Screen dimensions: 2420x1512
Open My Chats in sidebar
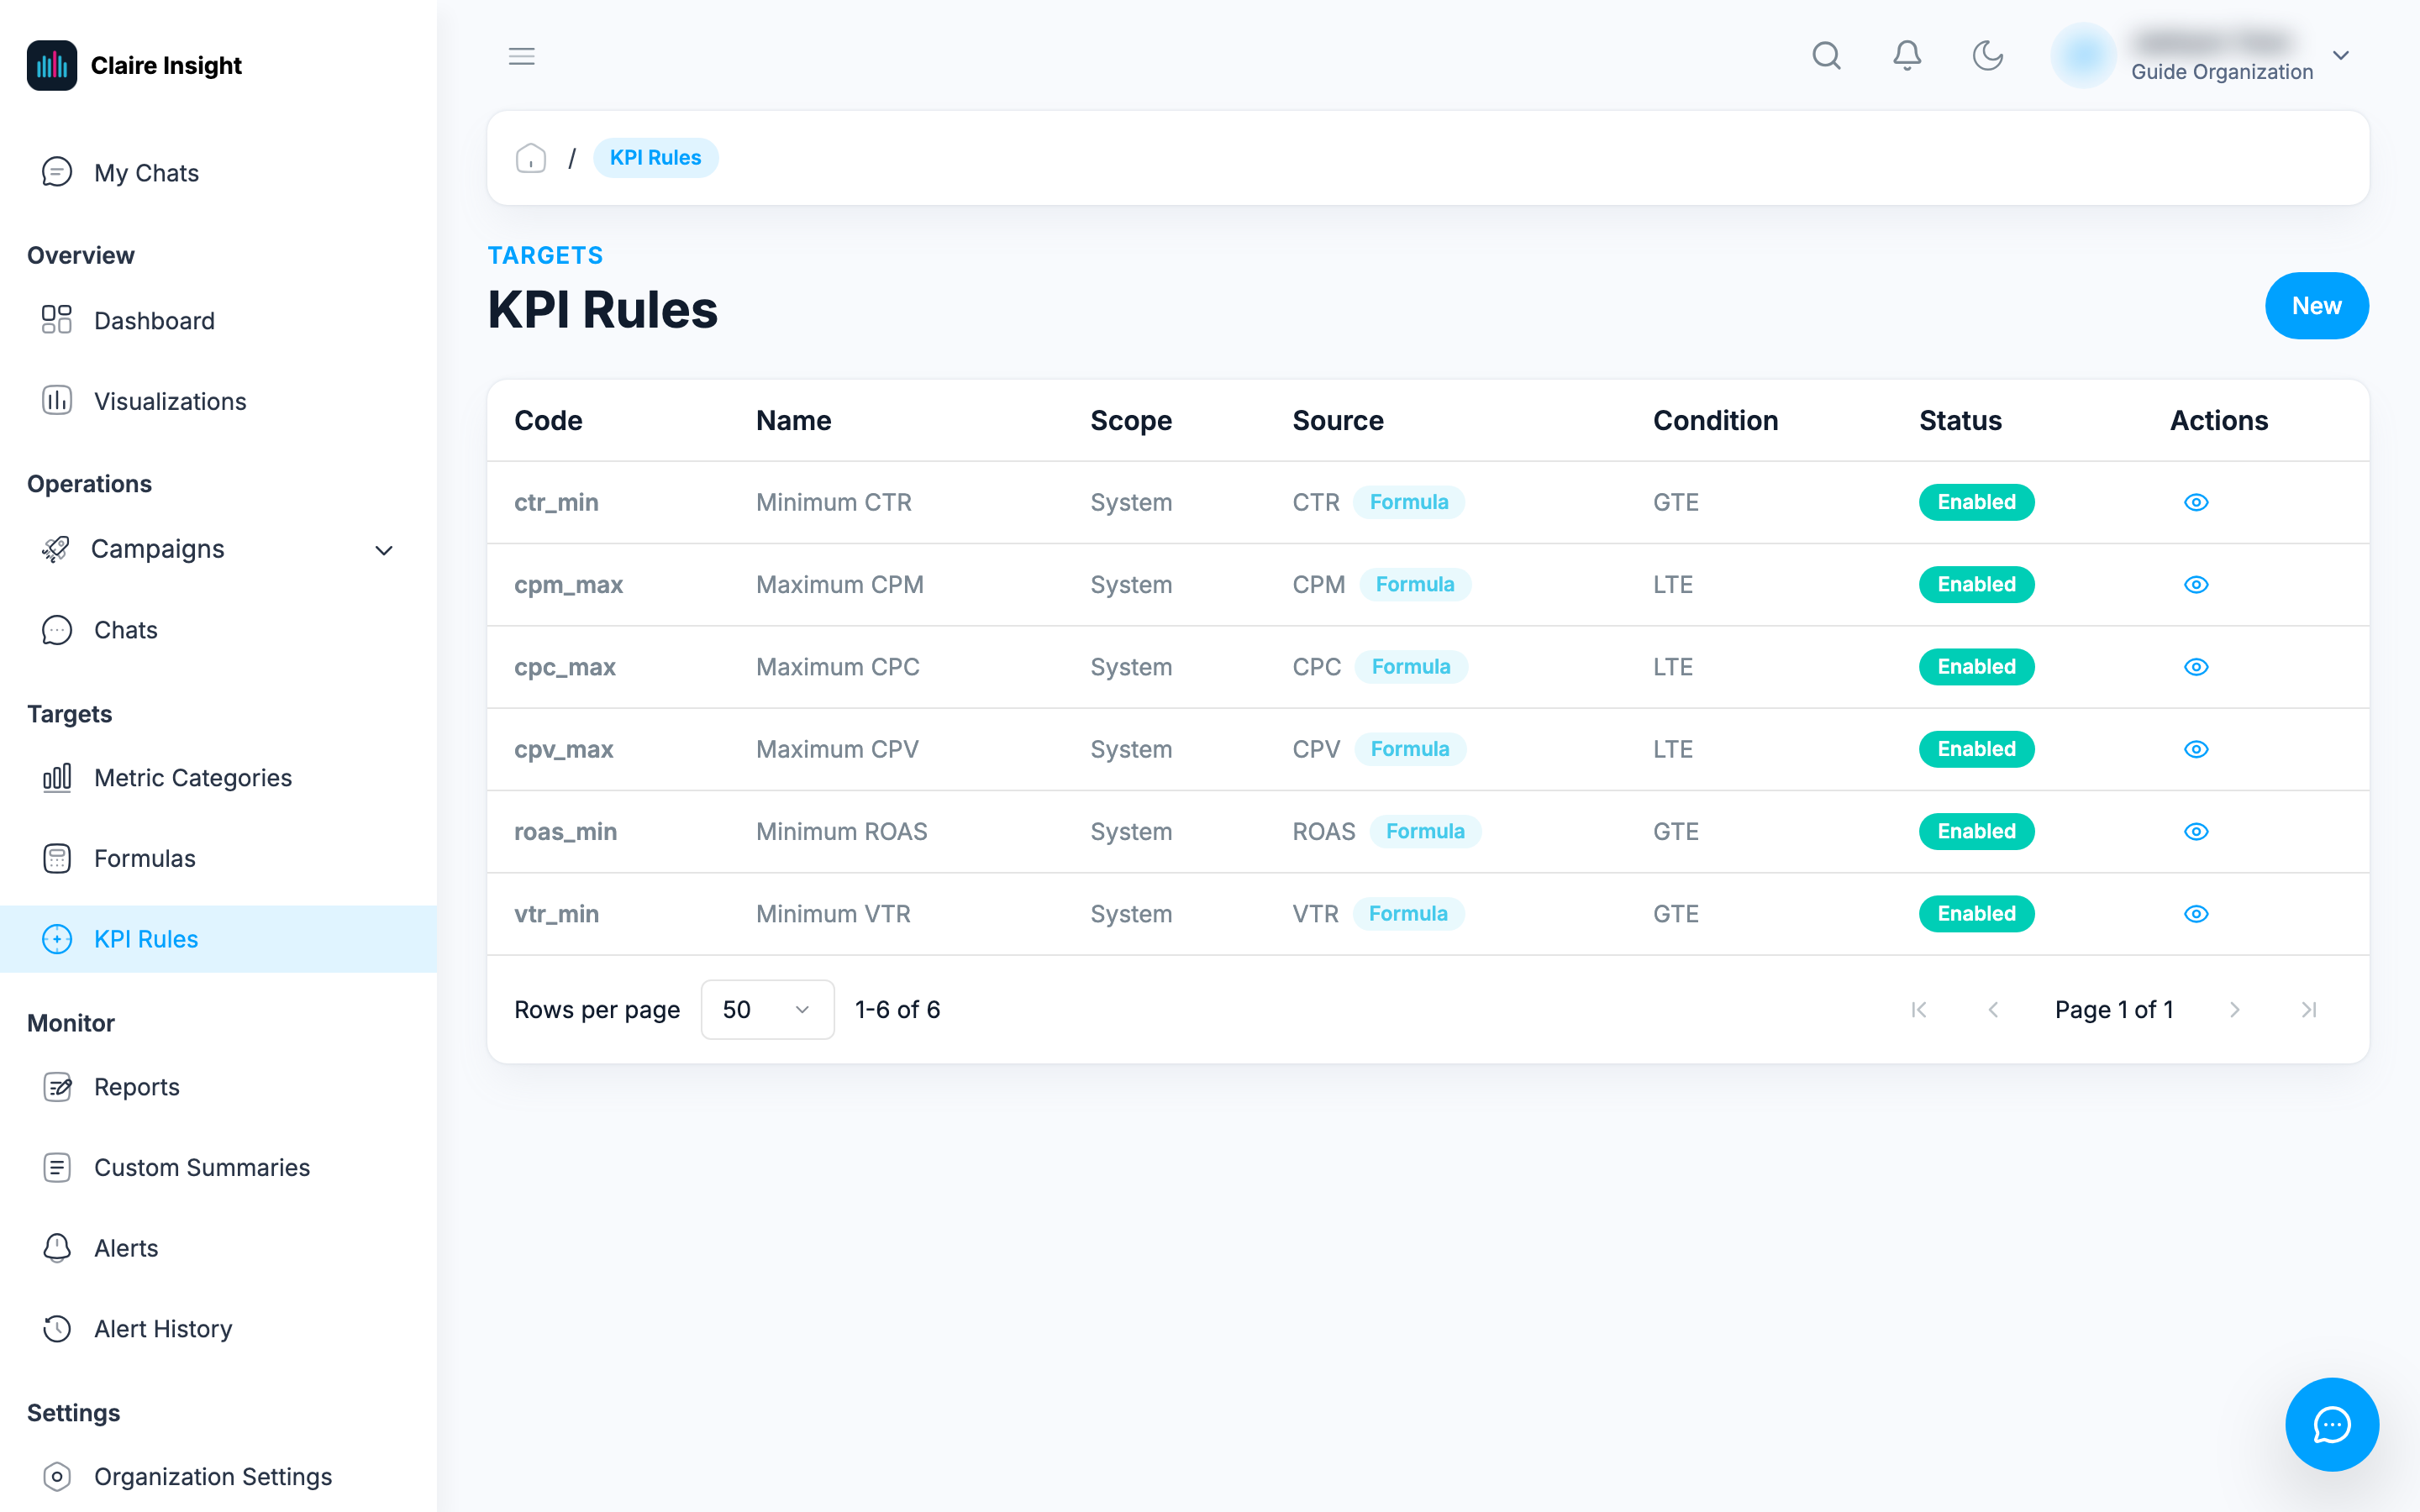coord(218,173)
